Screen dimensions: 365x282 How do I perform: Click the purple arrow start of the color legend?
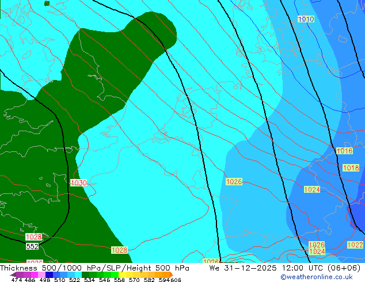pyautogui.click(x=13, y=275)
